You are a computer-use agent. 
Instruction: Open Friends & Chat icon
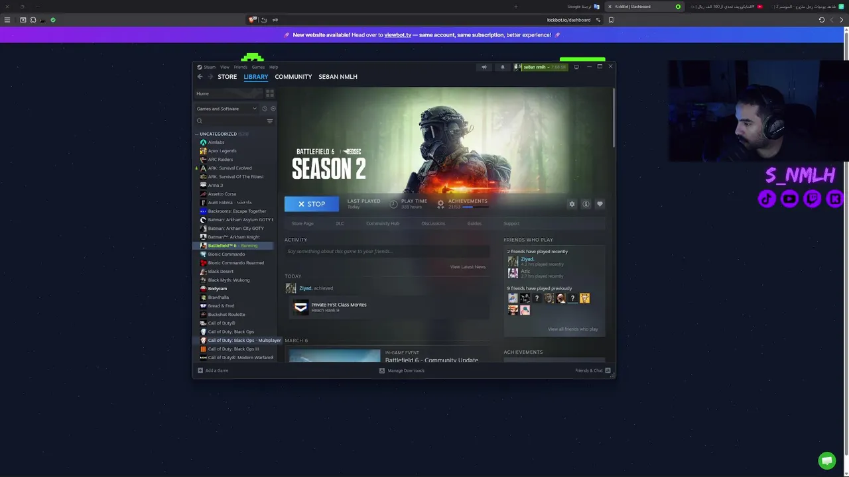608,370
